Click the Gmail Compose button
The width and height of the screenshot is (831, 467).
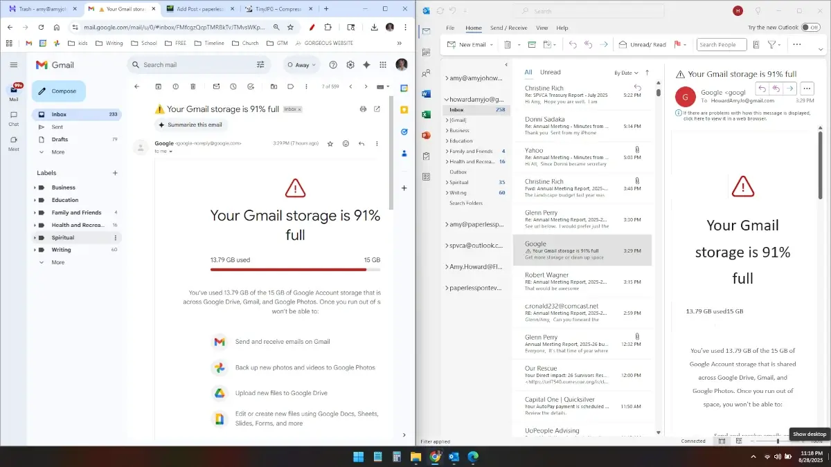coord(59,91)
